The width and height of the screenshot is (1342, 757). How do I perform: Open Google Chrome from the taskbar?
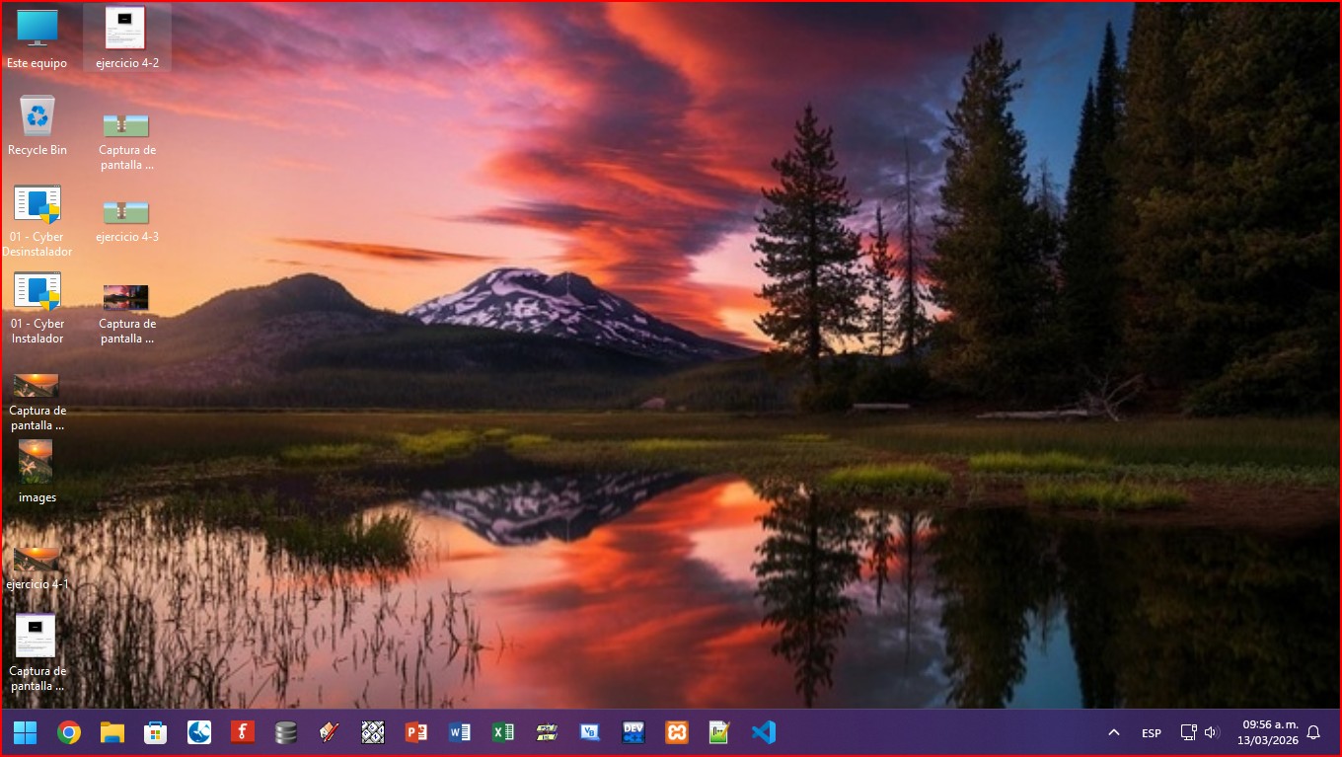point(69,732)
